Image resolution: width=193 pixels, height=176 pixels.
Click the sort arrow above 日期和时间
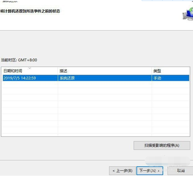pyautogui.click(x=30, y=68)
